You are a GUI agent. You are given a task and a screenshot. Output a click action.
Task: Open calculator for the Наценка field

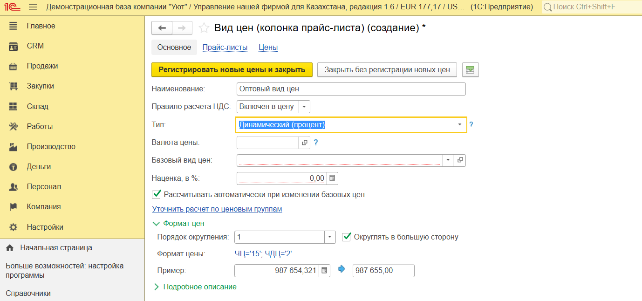point(332,178)
